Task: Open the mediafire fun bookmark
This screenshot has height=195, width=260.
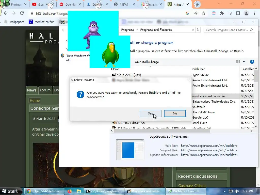Action: click(41, 22)
